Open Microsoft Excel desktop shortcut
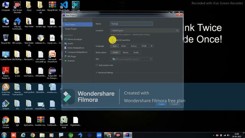245x138 pixels. (64, 122)
